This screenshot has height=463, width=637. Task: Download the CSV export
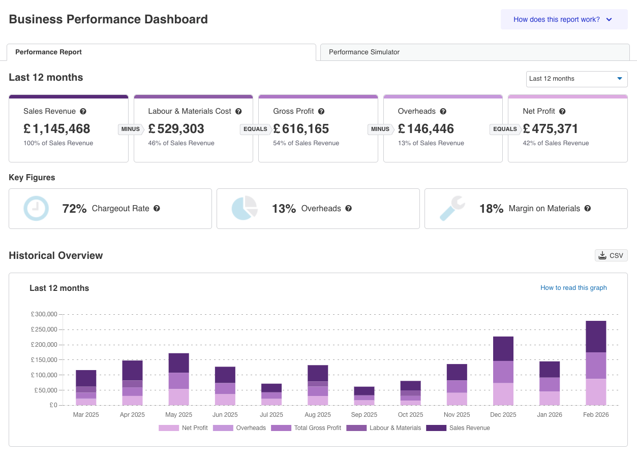click(x=611, y=255)
